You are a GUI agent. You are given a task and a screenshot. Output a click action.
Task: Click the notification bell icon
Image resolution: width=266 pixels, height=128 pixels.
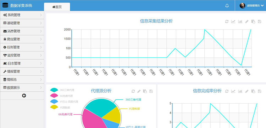[x=227, y=6]
